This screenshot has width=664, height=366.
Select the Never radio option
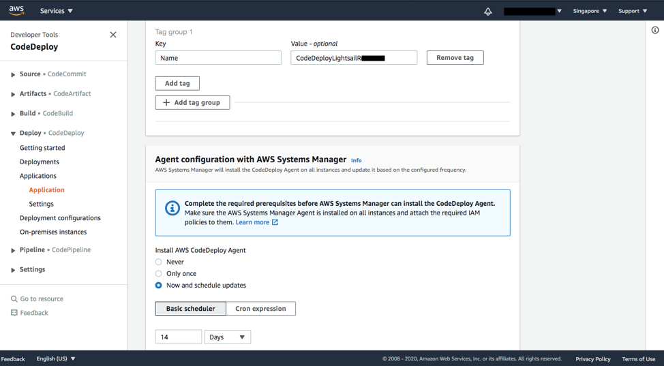pos(158,262)
